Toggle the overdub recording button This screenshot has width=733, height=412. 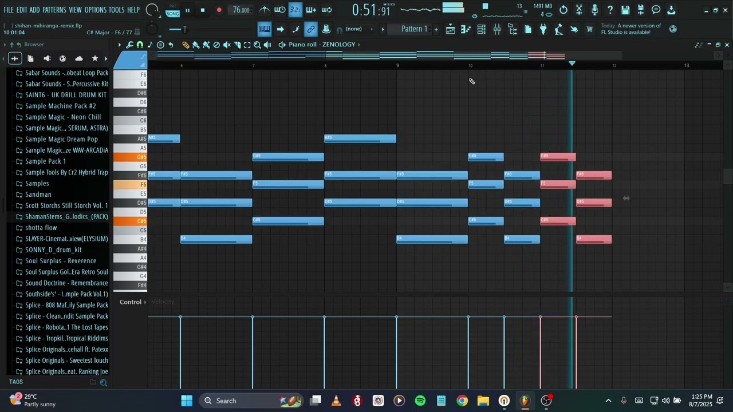(x=311, y=10)
